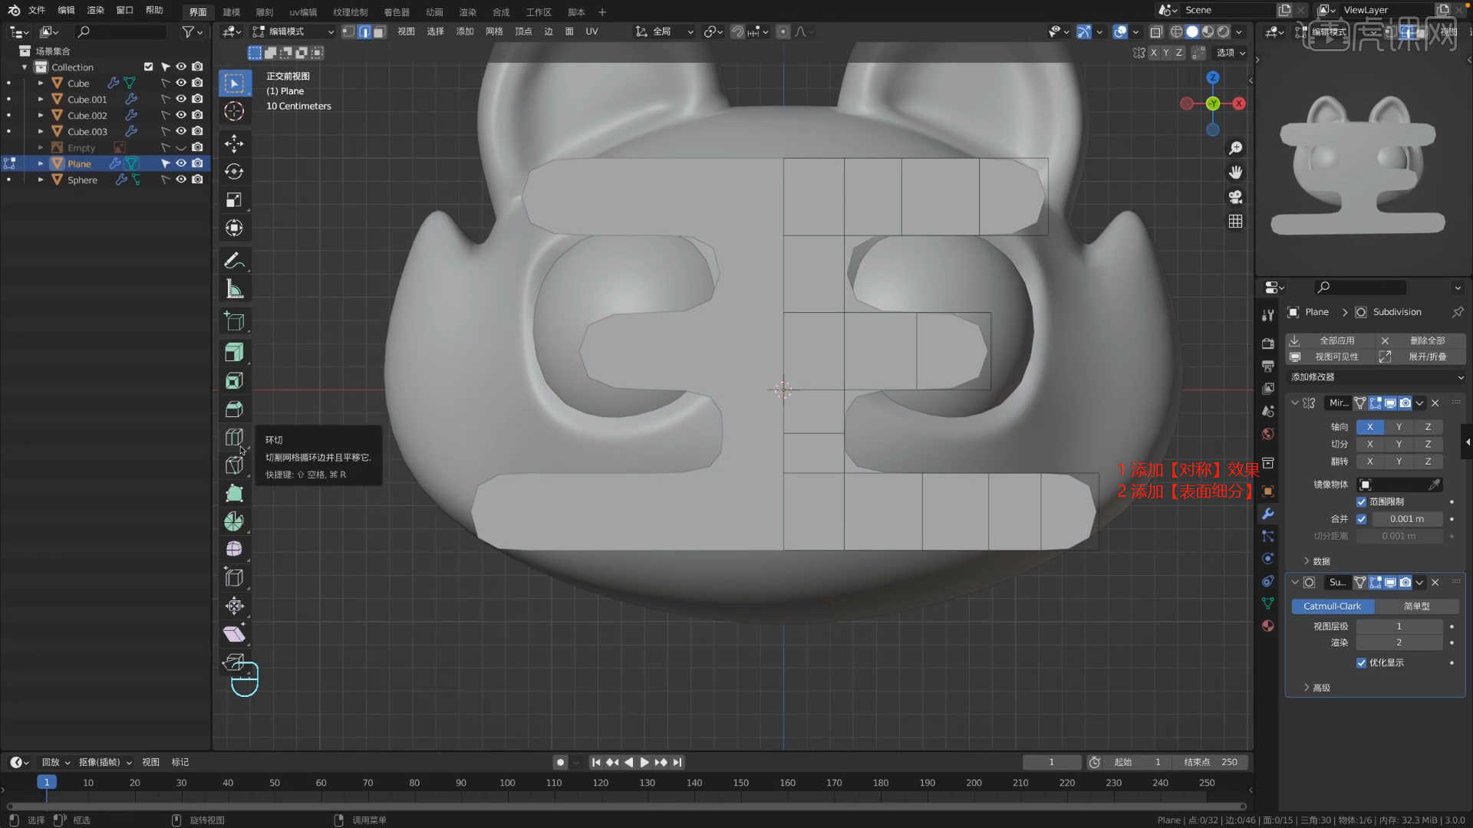
Task: Toggle camera view in the viewport
Action: [x=1235, y=197]
